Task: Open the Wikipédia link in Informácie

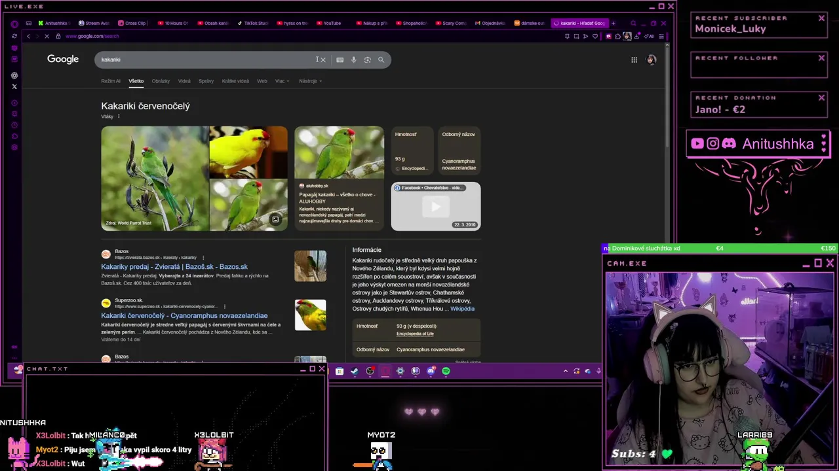Action: pos(462,309)
